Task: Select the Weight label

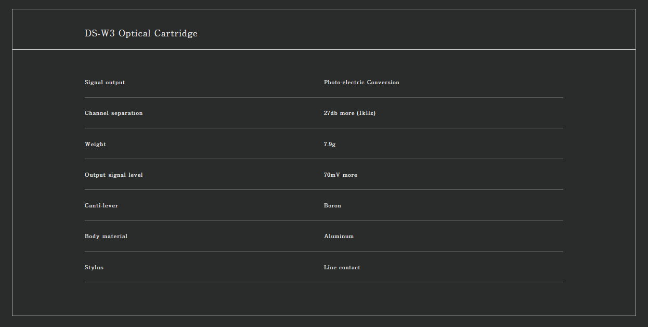Action: [95, 144]
